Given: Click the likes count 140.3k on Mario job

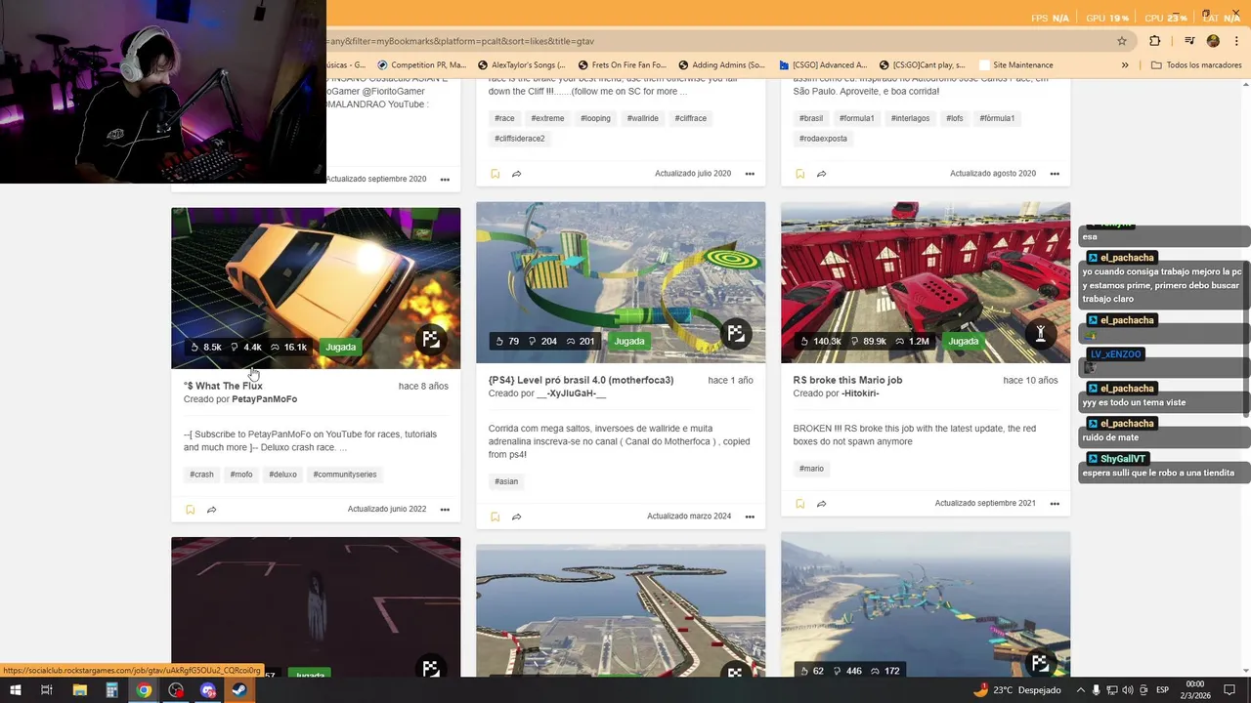Looking at the screenshot, I should (820, 341).
